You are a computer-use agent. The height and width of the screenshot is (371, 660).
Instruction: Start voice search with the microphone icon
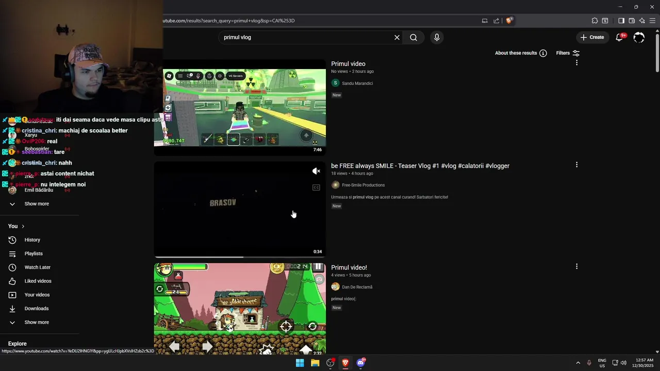437,38
